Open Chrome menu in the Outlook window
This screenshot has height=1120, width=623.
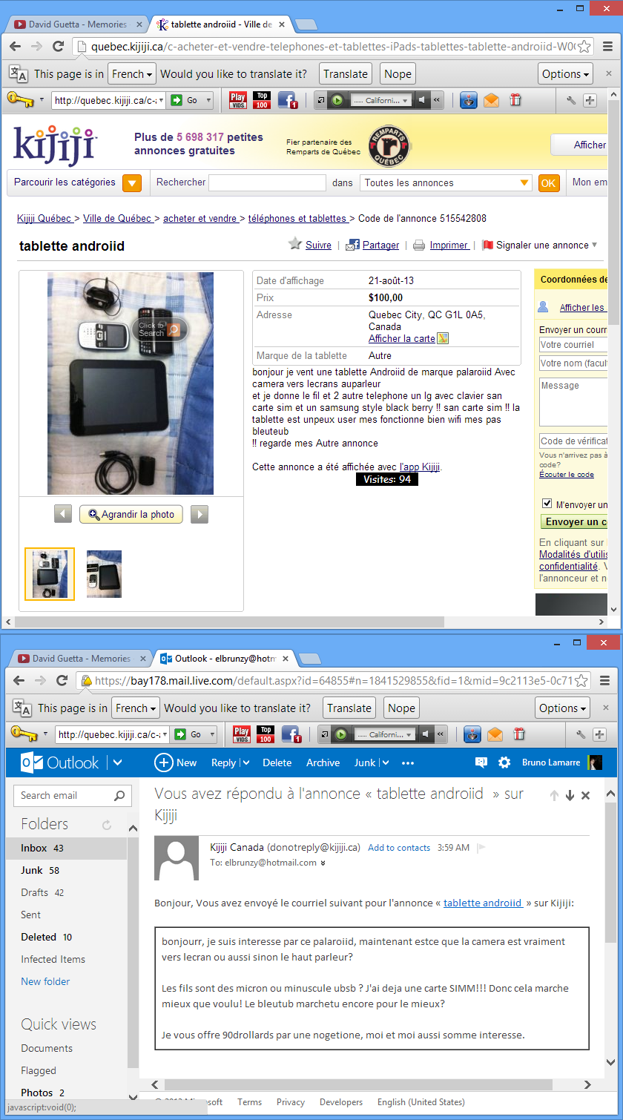(604, 680)
